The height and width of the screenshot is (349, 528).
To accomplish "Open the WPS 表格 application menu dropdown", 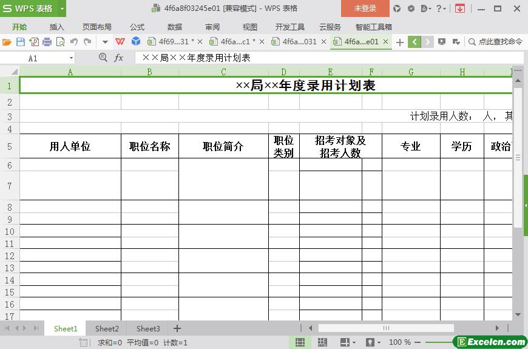I will (62, 8).
